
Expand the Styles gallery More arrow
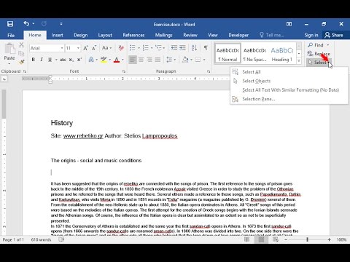[x=299, y=61]
